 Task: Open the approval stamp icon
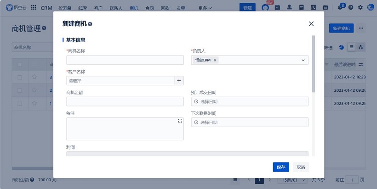(x=290, y=7)
